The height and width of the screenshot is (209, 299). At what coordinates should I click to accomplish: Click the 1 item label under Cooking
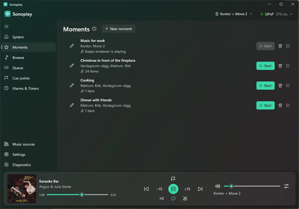click(90, 91)
